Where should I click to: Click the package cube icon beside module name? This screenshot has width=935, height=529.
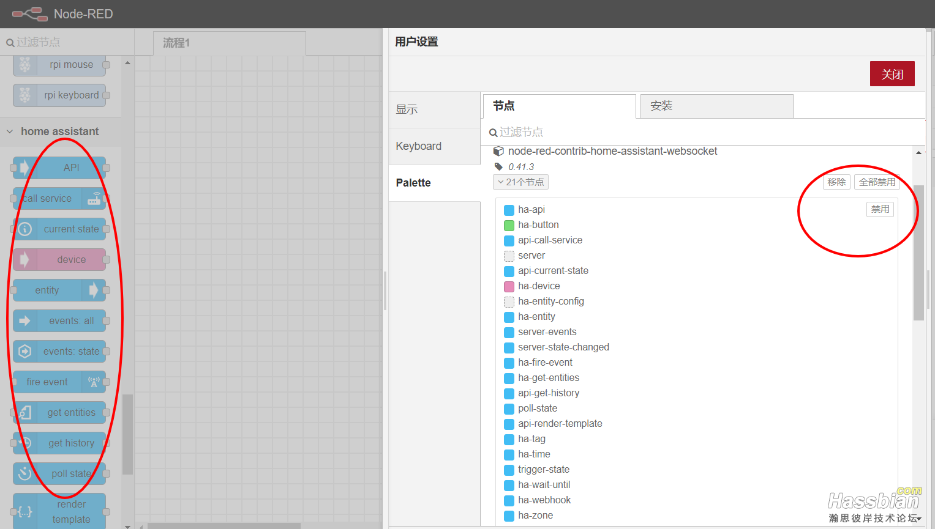(x=498, y=151)
